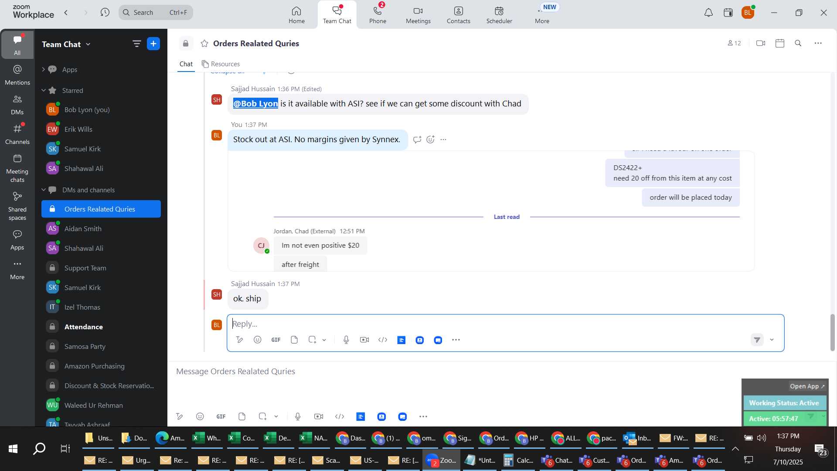Viewport: 837px width, 471px height.
Task: Open the Contacts tab
Action: [458, 15]
